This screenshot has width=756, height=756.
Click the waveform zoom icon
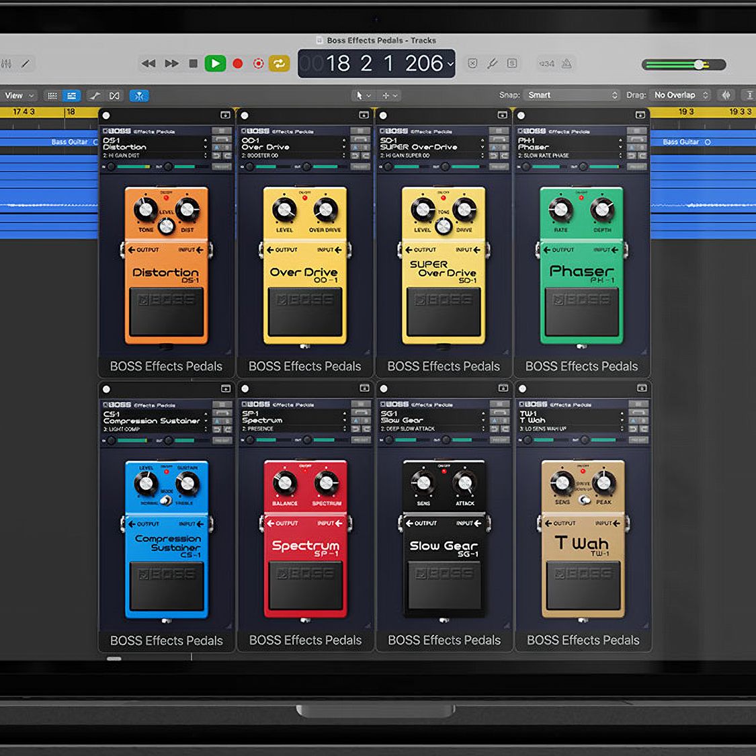click(x=726, y=95)
